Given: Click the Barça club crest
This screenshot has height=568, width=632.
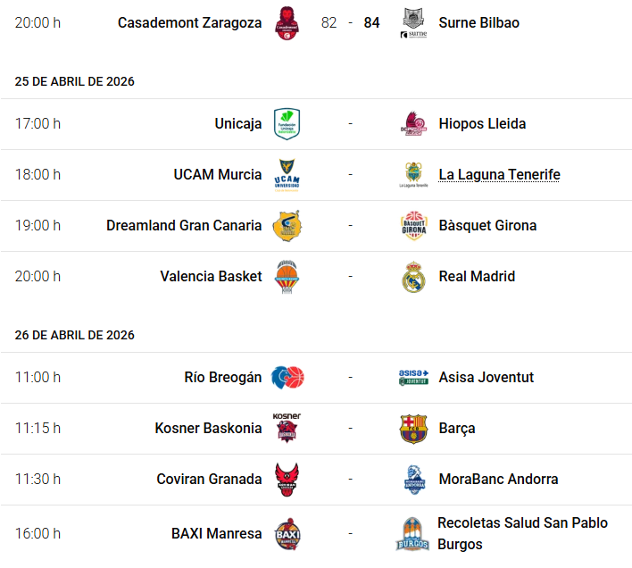Looking at the screenshot, I should coord(414,429).
